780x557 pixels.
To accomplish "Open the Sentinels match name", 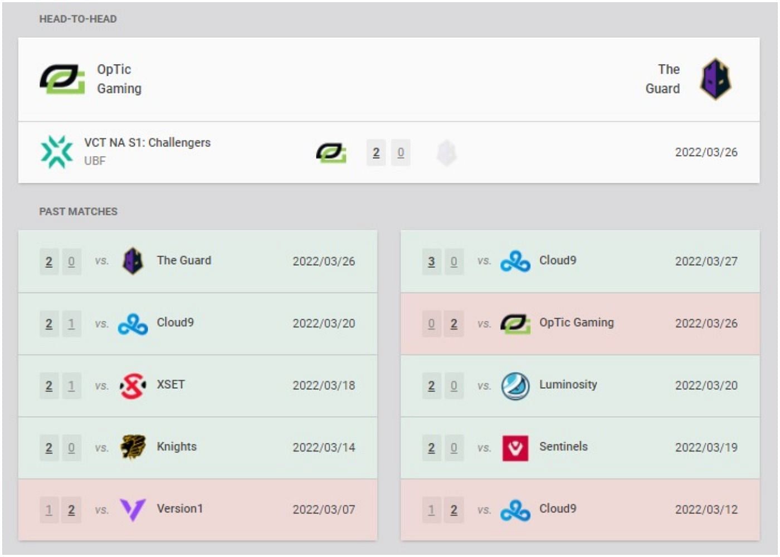I will [x=563, y=447].
